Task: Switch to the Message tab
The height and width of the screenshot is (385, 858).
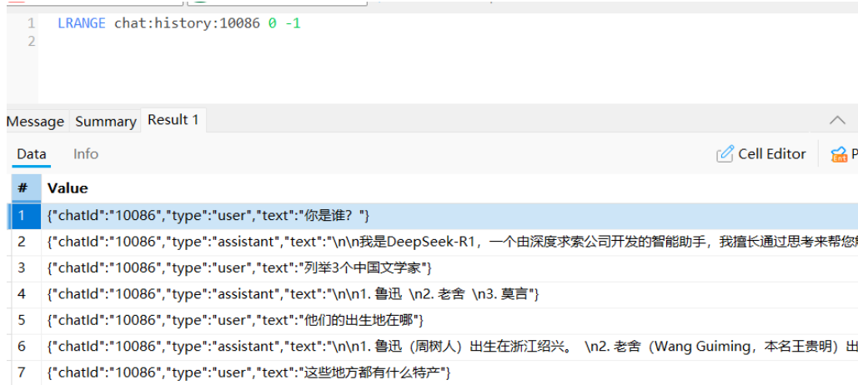Action: pyautogui.click(x=36, y=122)
